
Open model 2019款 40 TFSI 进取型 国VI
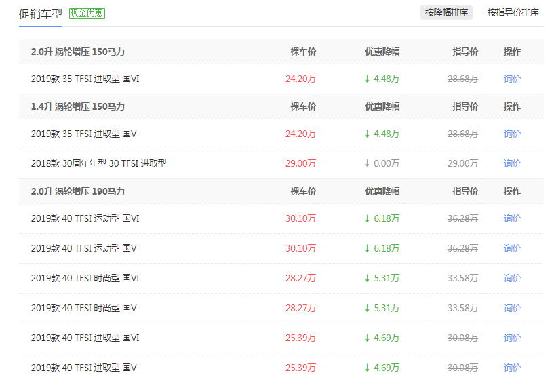[85, 338]
